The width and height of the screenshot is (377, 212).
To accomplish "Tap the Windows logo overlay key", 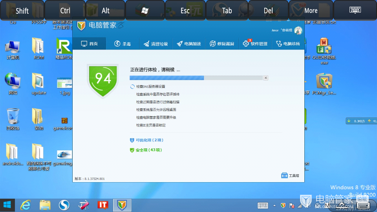I will pyautogui.click(x=145, y=11).
